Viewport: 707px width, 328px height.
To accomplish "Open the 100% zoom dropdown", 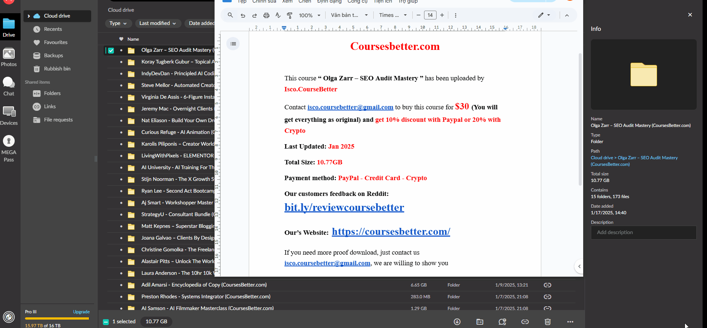I will click(310, 15).
